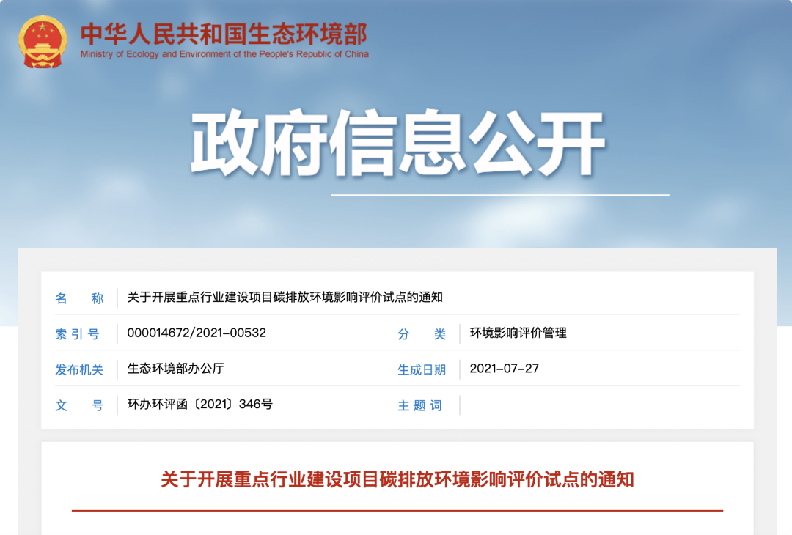Click the 索引号 field label
792x535 pixels.
(x=77, y=333)
